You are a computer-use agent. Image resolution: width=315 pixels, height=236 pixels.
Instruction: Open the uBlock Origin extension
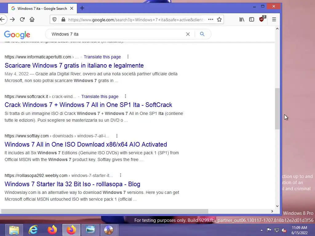tap(262, 19)
